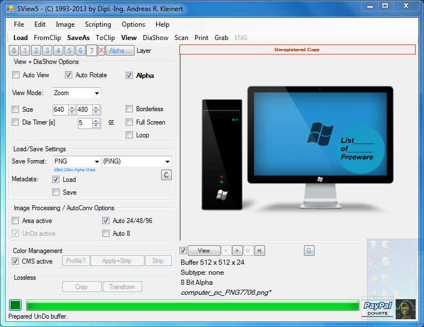
Task: Click the green progress bar
Action: (x=193, y=305)
